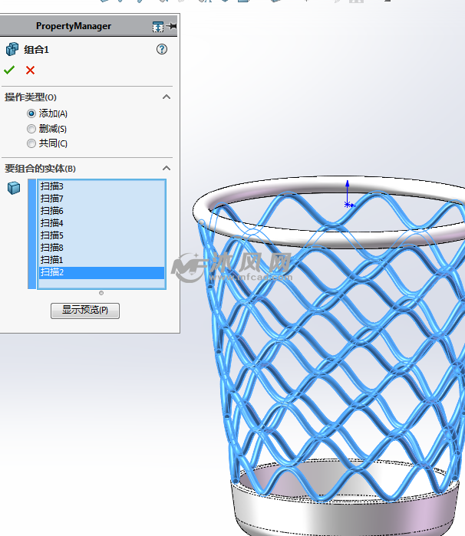Select 扫描8 in the bodies list
This screenshot has width=465, height=536.
click(x=101, y=248)
